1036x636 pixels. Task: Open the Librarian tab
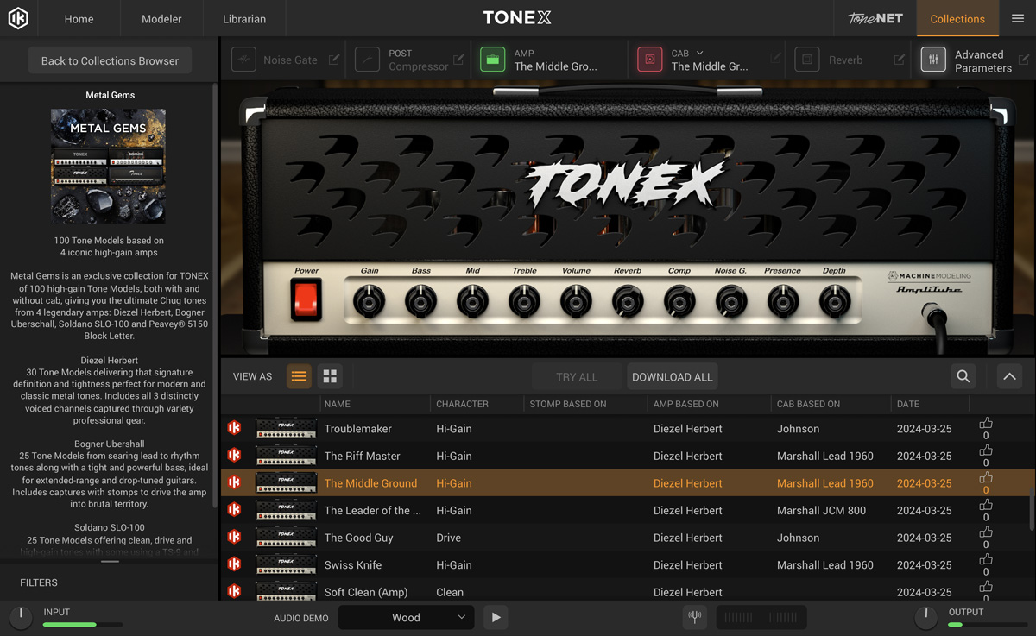pyautogui.click(x=243, y=17)
